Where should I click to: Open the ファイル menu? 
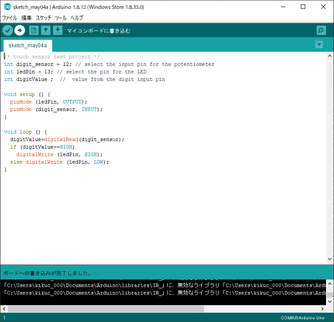point(10,18)
